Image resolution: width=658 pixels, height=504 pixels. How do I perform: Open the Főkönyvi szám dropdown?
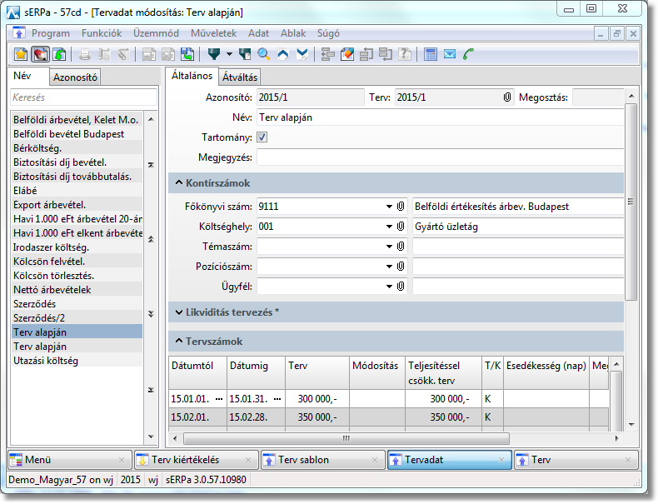[389, 206]
